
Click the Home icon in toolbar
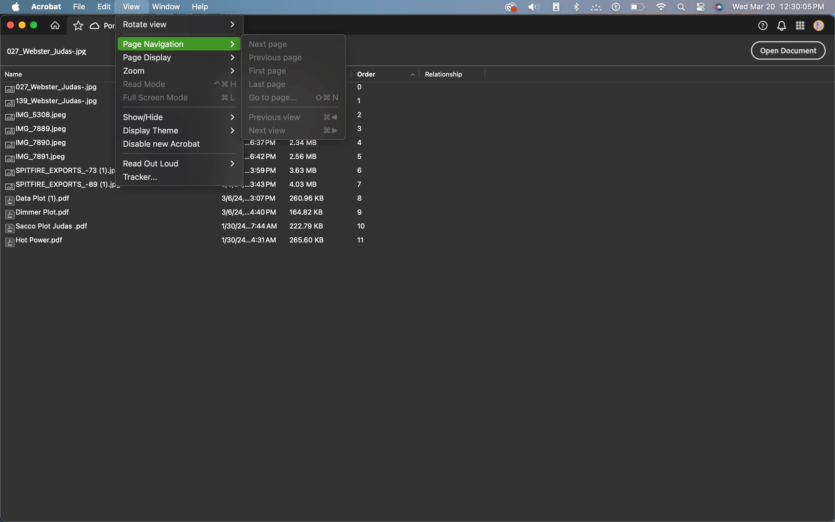pyautogui.click(x=55, y=26)
